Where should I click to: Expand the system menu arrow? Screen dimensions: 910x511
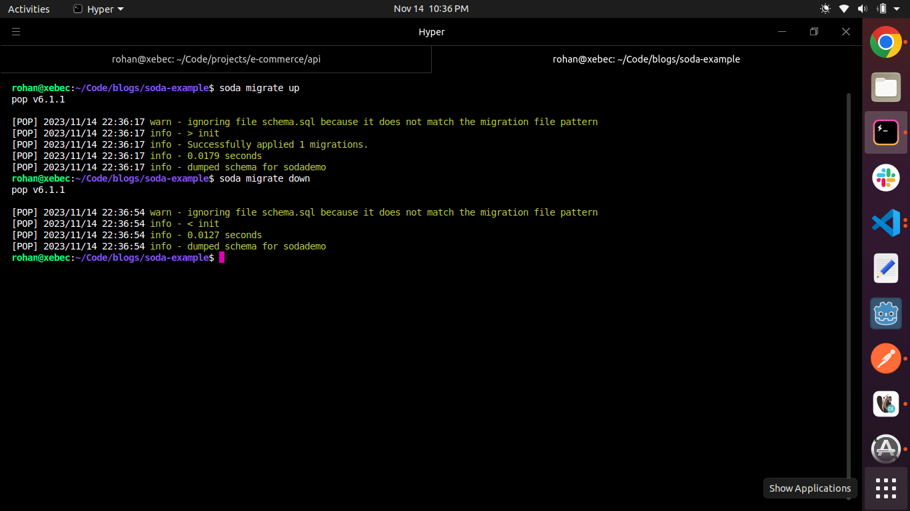pos(897,9)
